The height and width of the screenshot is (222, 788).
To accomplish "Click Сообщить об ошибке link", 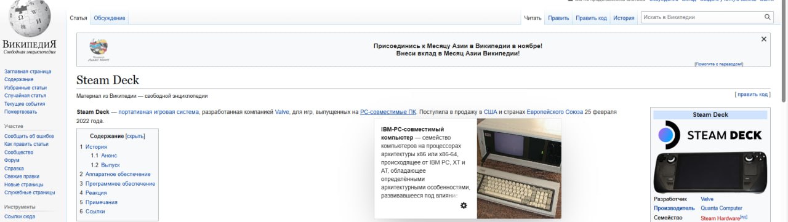I will point(29,136).
